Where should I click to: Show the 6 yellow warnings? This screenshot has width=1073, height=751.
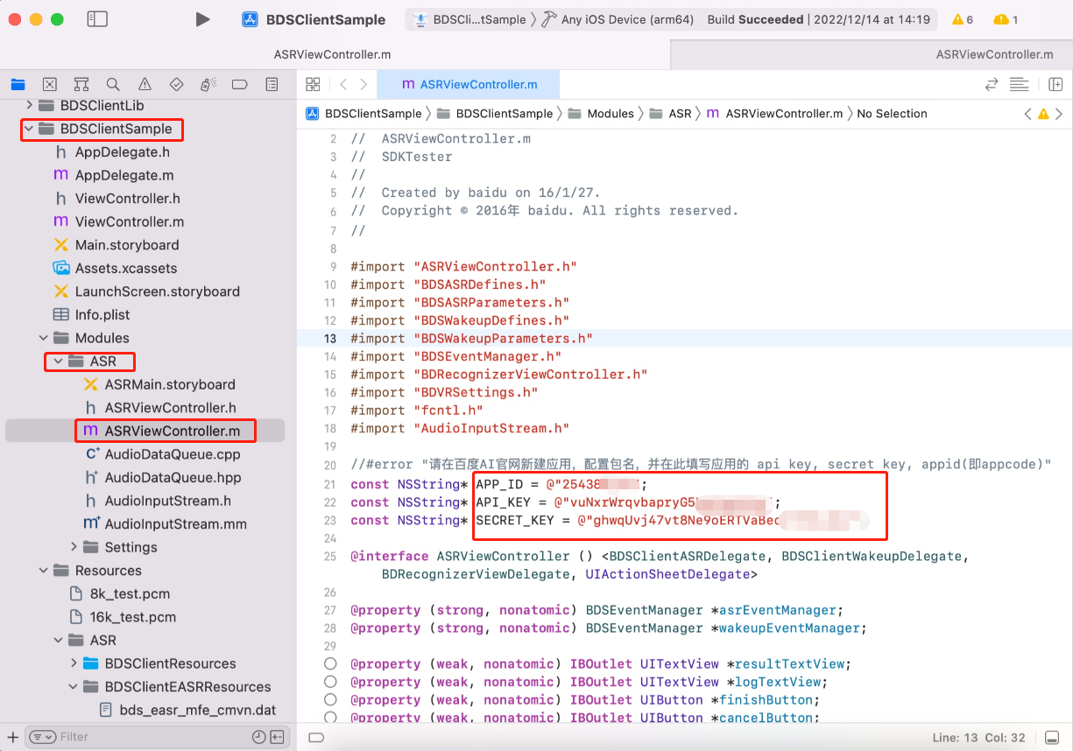click(x=963, y=19)
